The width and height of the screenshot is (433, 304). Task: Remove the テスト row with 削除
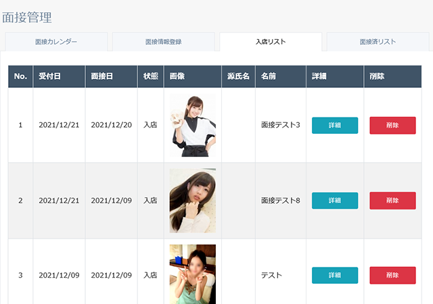(392, 276)
